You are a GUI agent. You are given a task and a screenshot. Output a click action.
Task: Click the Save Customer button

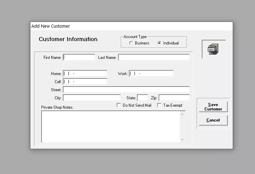click(x=213, y=107)
